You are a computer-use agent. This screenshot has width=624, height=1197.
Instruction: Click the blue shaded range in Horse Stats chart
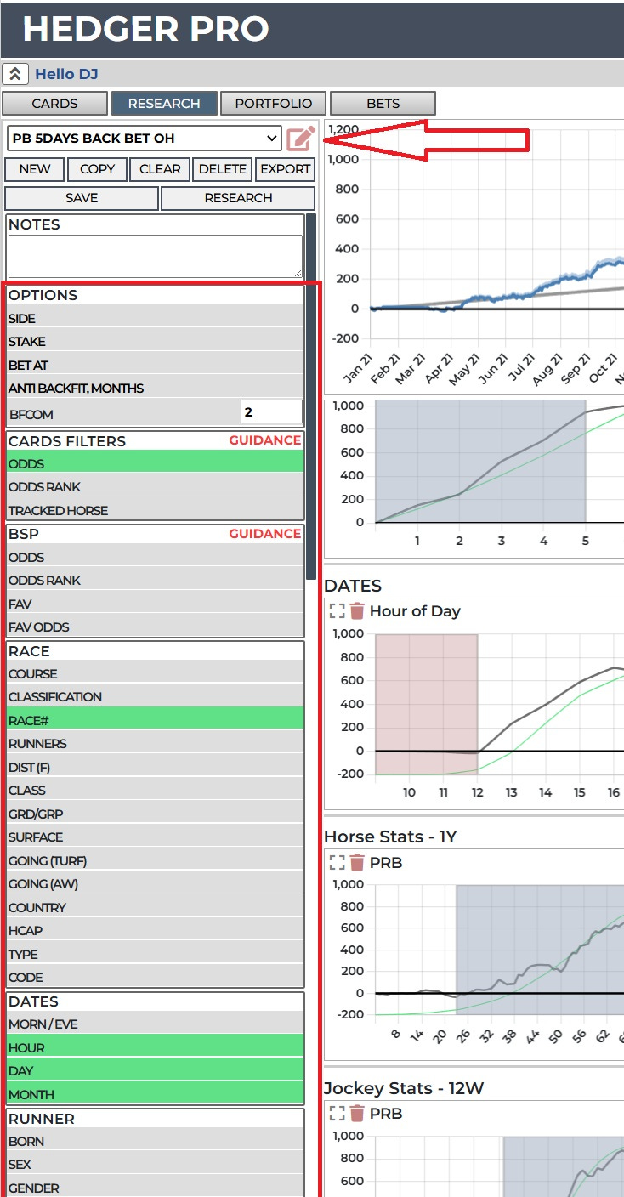(x=540, y=950)
